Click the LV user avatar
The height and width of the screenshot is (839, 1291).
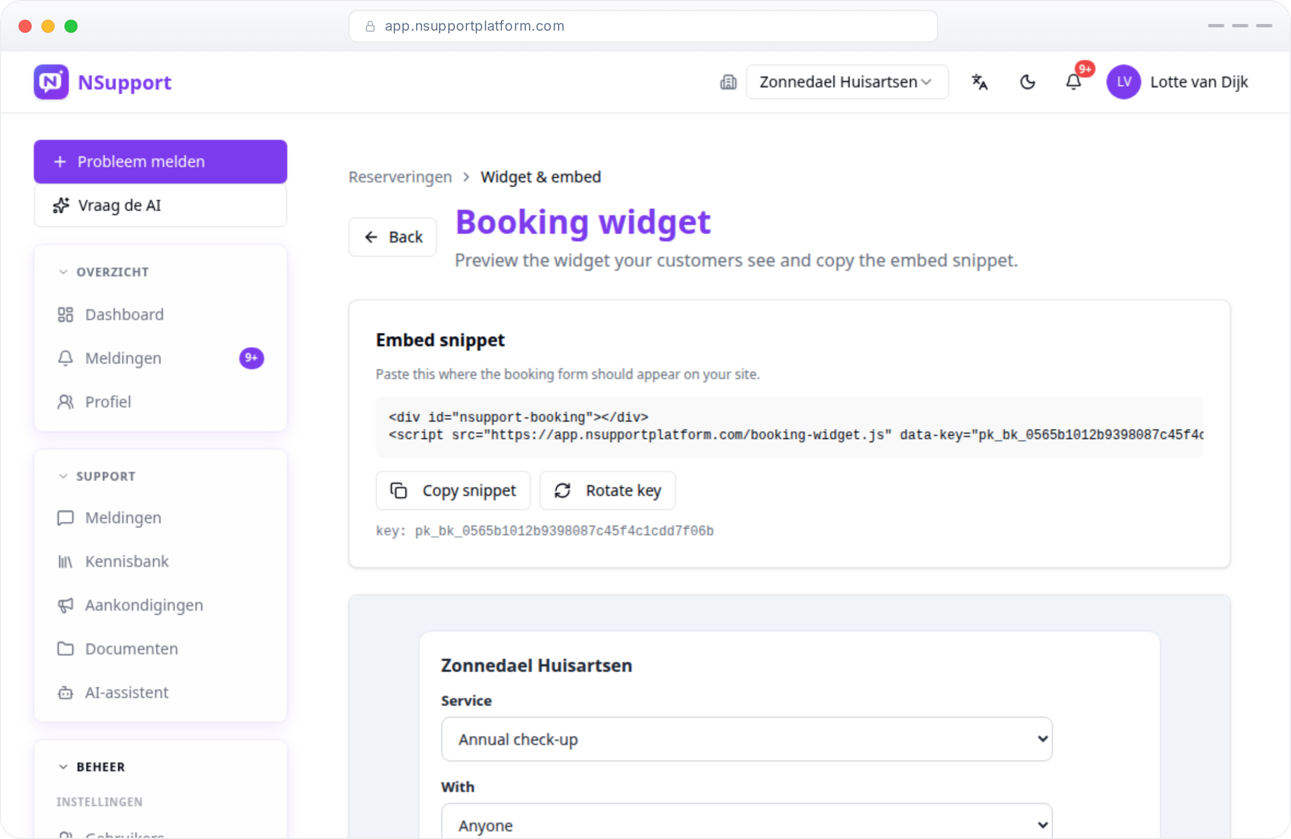point(1123,82)
